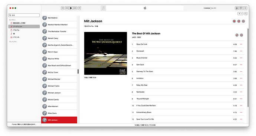This screenshot has width=256, height=136.
Task: Open more options for 'Round Midnight
Action: 241,99
